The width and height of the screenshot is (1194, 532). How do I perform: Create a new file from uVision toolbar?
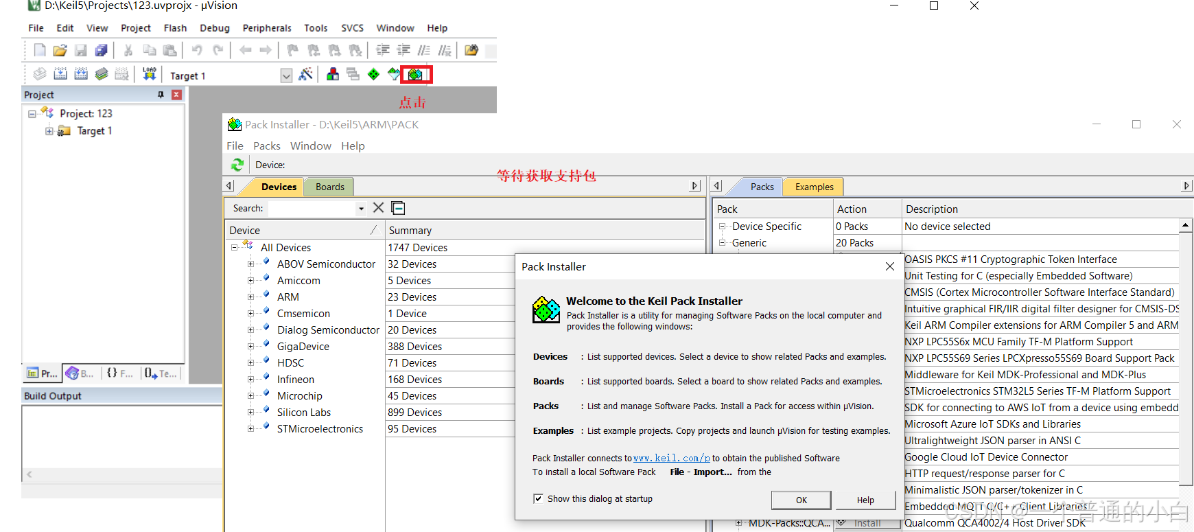[40, 50]
